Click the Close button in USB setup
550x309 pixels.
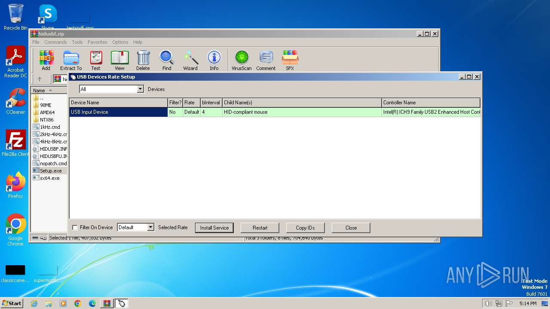[351, 228]
